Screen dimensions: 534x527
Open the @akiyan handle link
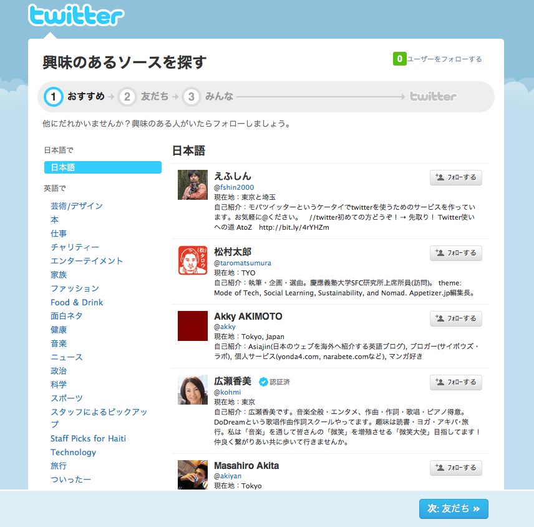click(228, 476)
